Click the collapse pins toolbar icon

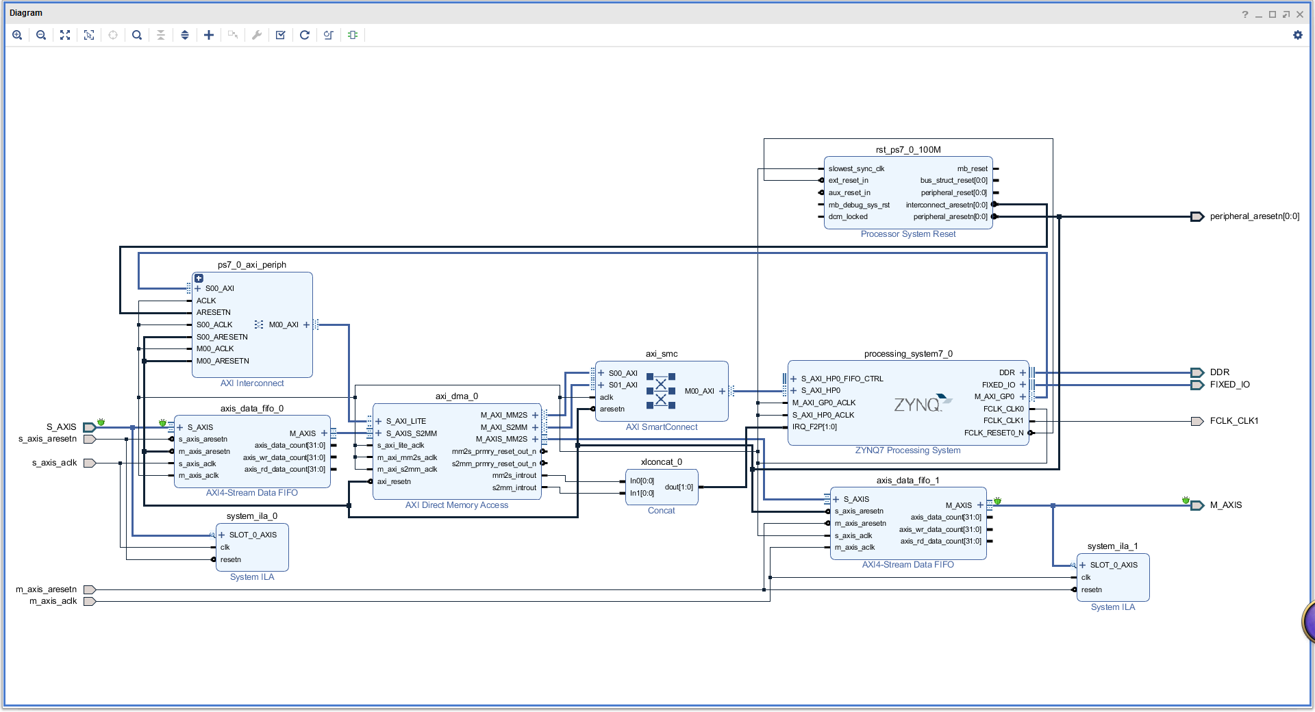161,35
